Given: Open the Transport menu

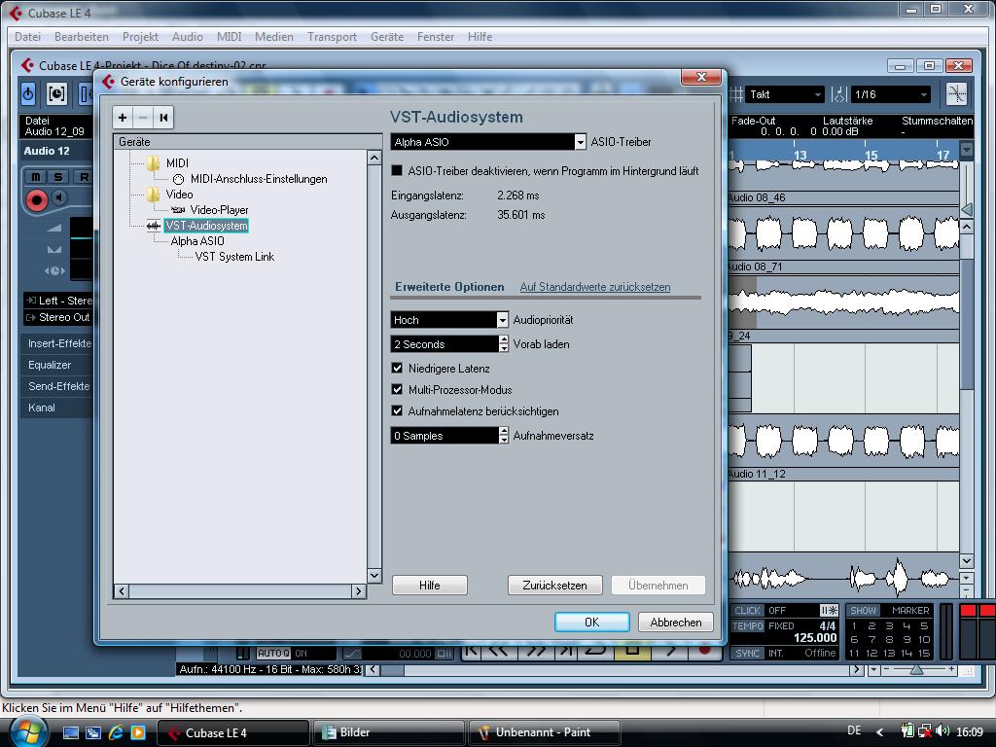Looking at the screenshot, I should click(x=332, y=37).
